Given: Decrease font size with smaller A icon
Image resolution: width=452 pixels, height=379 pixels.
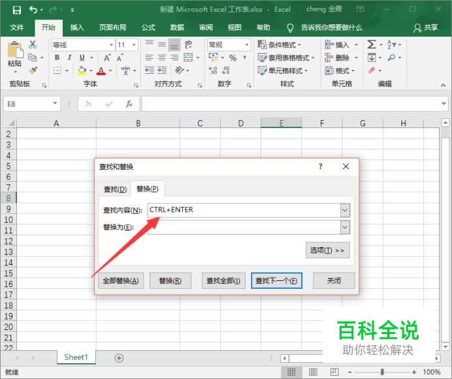Looking at the screenshot, I should point(120,58).
